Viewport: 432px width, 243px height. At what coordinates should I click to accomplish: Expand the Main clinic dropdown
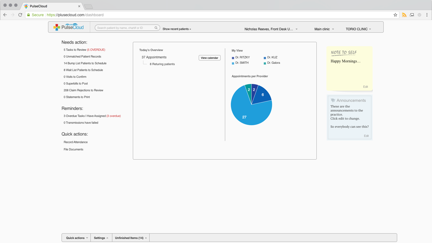324,29
